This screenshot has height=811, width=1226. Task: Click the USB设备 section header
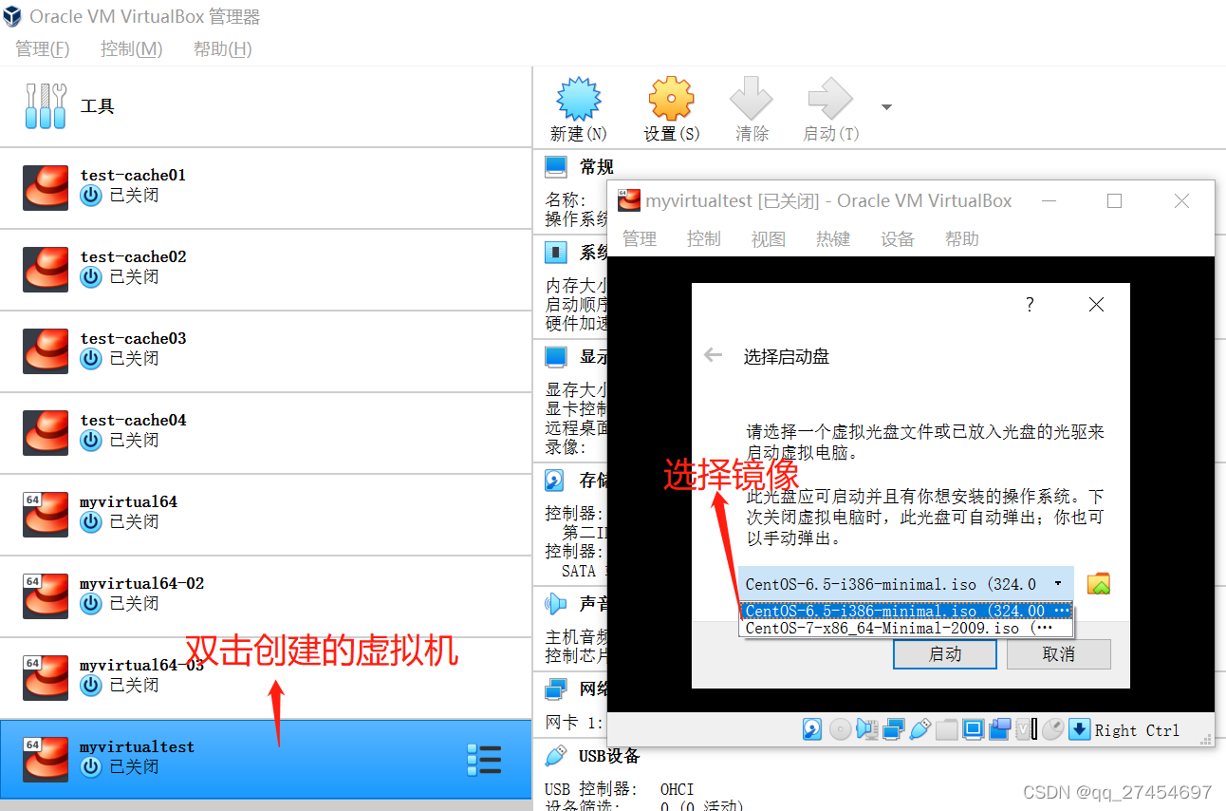pyautogui.click(x=609, y=756)
